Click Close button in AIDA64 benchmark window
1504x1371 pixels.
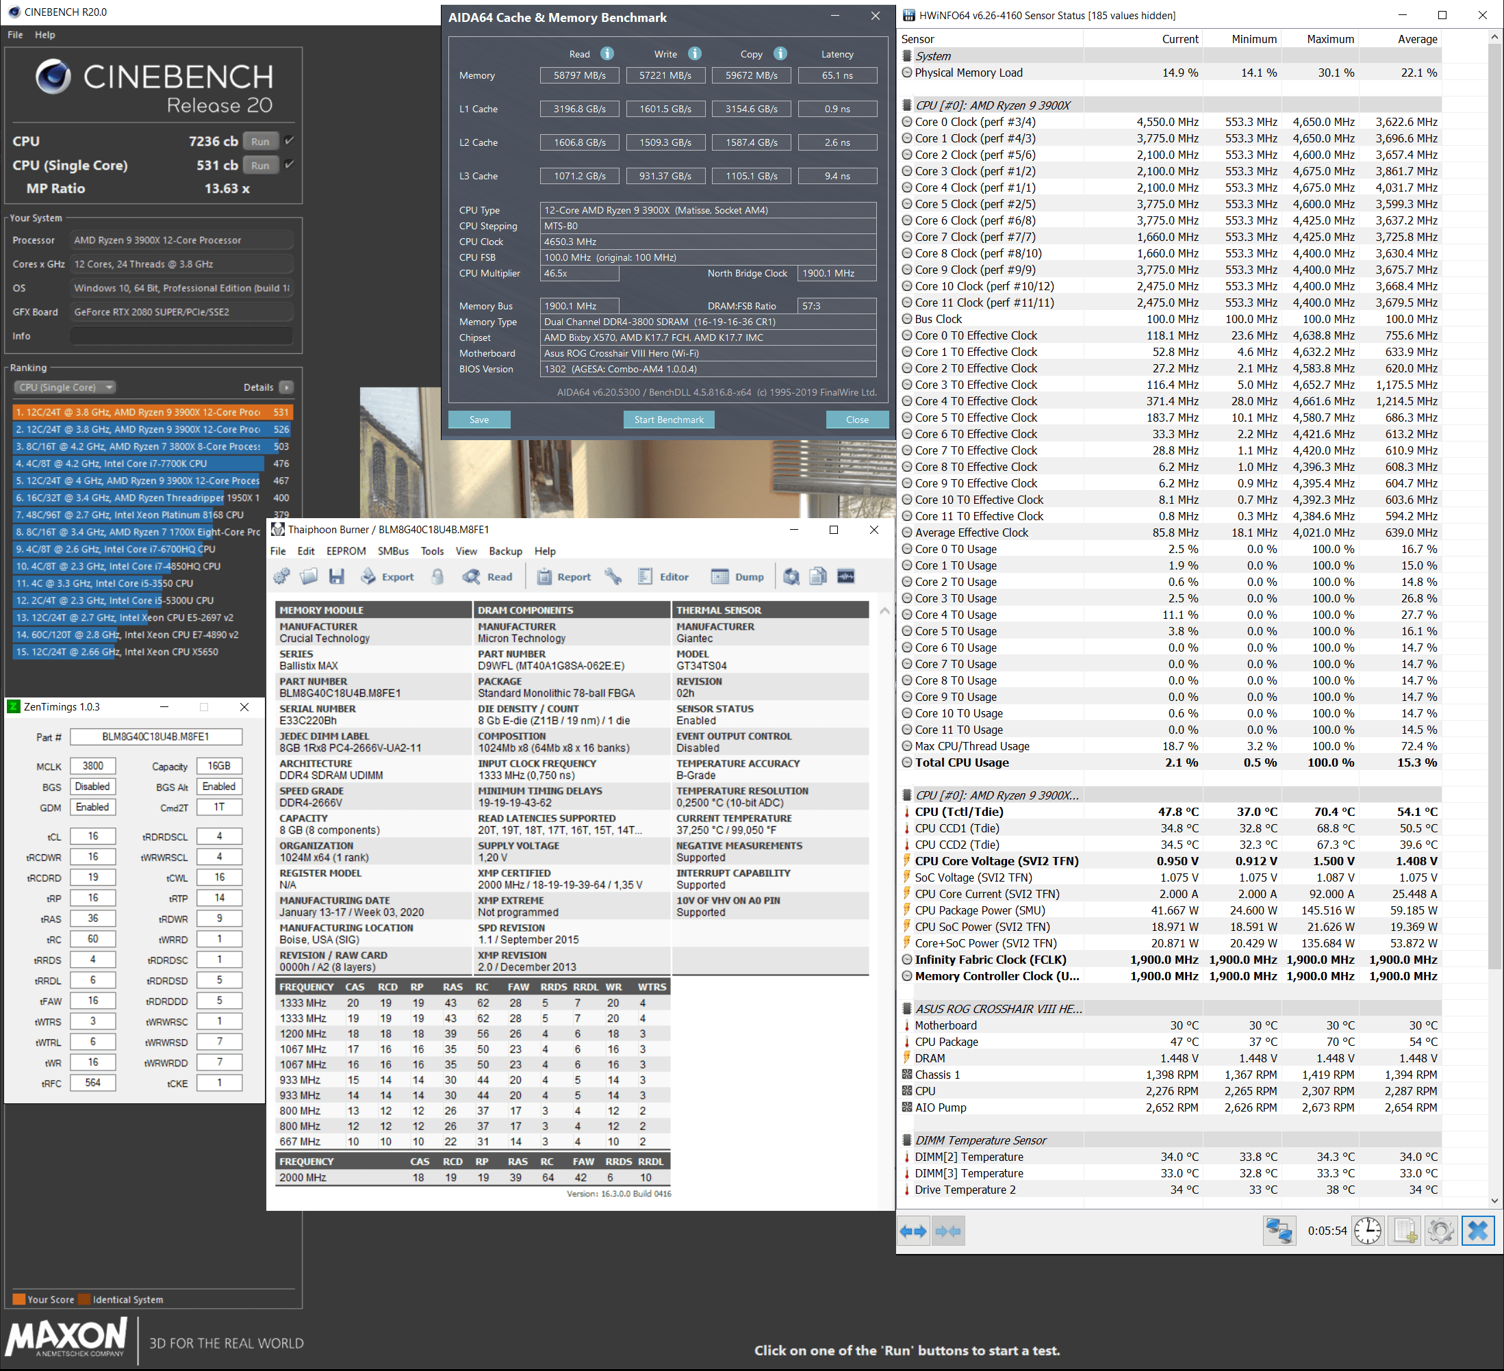(x=857, y=419)
